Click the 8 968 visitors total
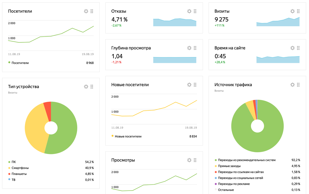The width and height of the screenshot is (309, 194). pos(90,63)
